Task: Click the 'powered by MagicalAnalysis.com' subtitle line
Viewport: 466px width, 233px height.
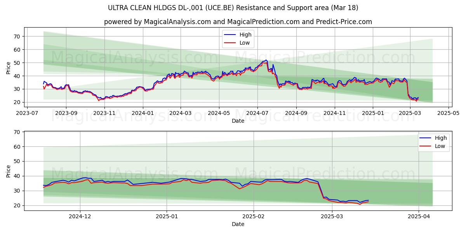Action: pyautogui.click(x=238, y=22)
